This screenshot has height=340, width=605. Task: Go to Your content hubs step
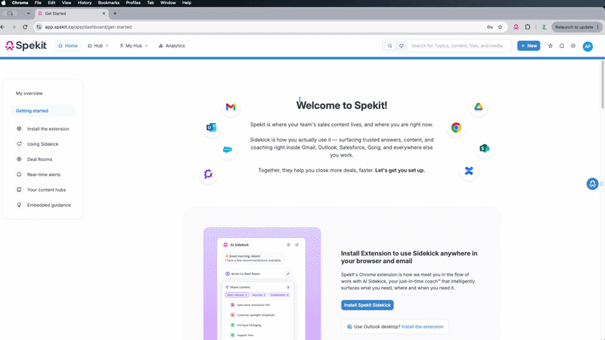pos(43,190)
